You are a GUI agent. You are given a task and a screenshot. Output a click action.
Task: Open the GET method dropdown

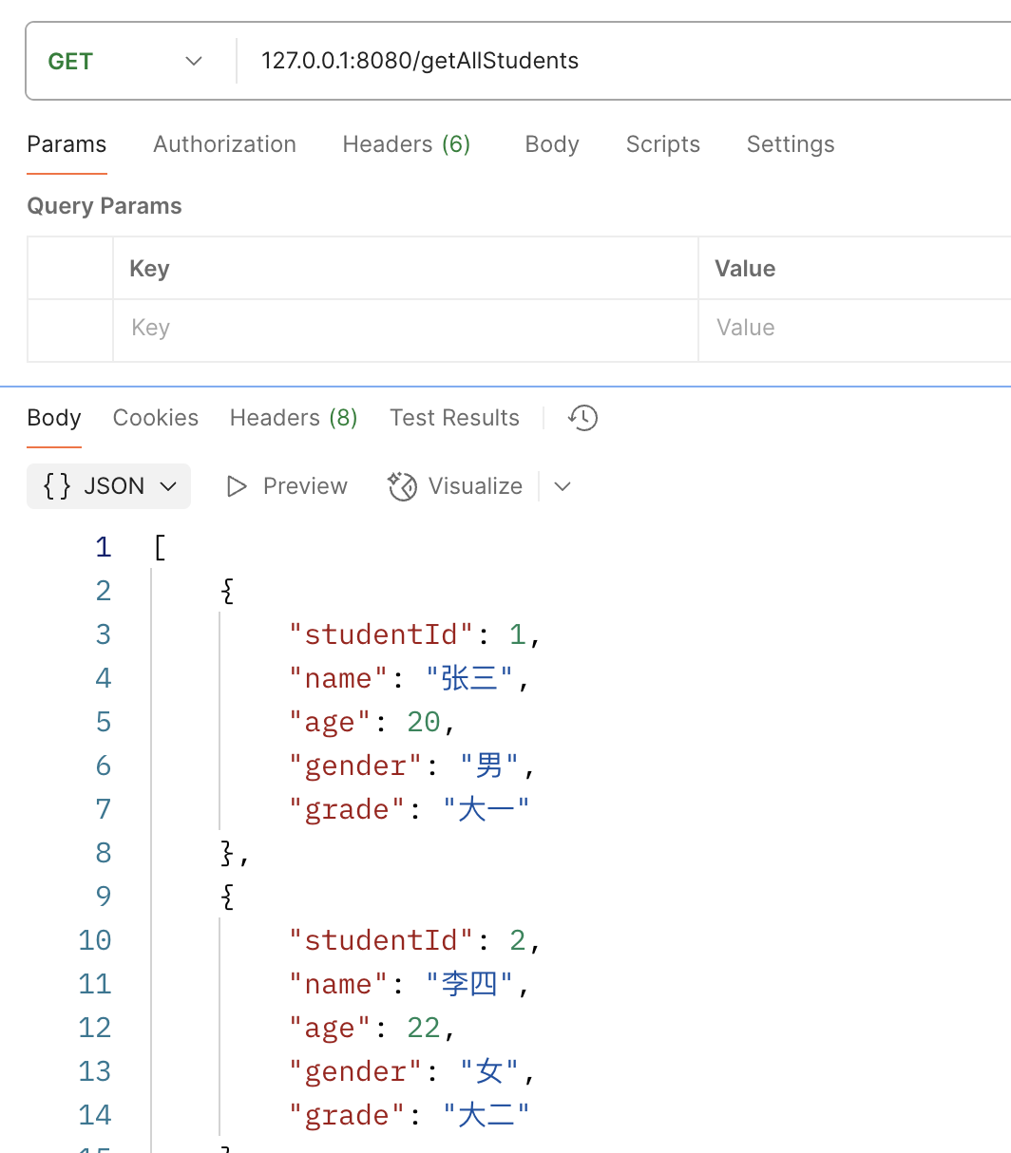click(x=125, y=61)
